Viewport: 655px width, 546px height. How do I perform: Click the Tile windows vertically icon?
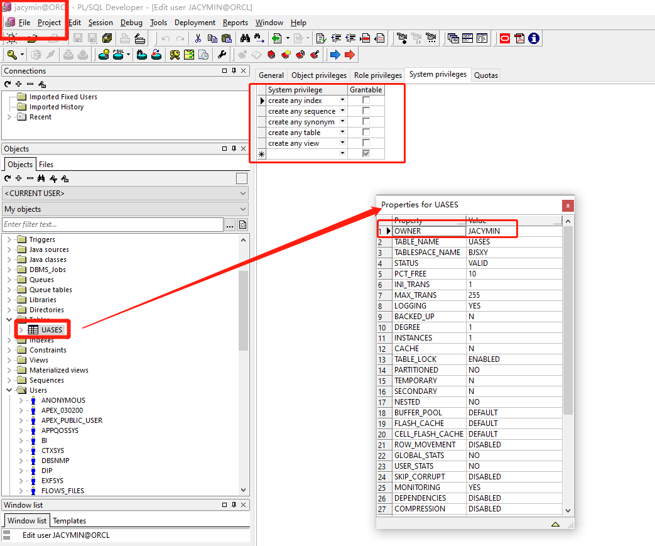[482, 38]
